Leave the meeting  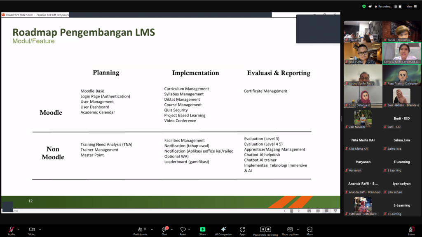coord(411,230)
